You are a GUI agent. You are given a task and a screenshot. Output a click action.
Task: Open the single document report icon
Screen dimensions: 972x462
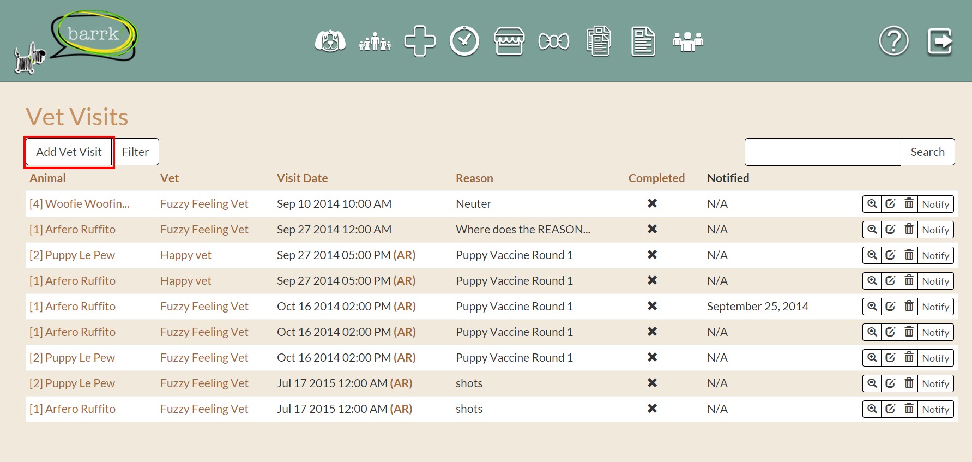643,41
